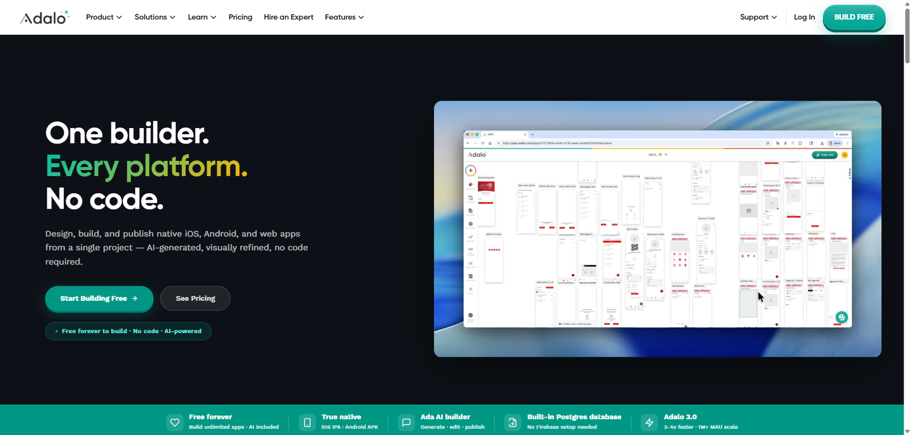911x435 pixels.
Task: Go to the Pricing page in navigation
Action: pyautogui.click(x=240, y=17)
